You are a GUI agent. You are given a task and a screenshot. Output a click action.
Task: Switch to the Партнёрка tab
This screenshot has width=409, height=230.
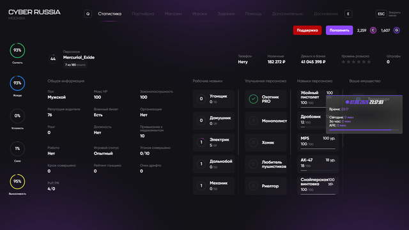coord(143,14)
